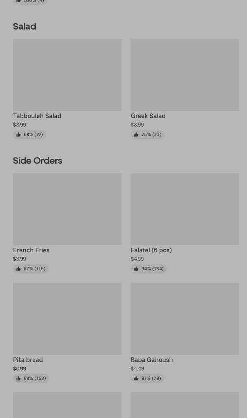Click the Pita bread title
Image resolution: width=247 pixels, height=418 pixels.
point(28,360)
